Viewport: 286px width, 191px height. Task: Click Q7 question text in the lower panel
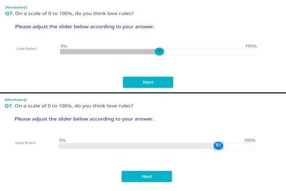click(69, 106)
